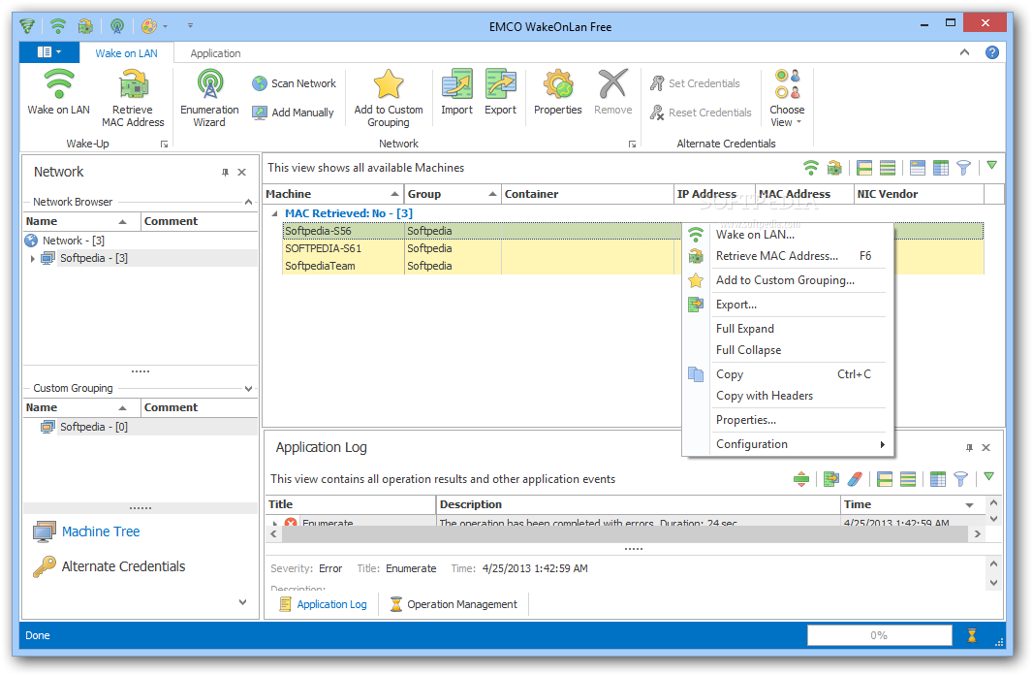
Task: Sort by the Group column header
Action: (x=453, y=194)
